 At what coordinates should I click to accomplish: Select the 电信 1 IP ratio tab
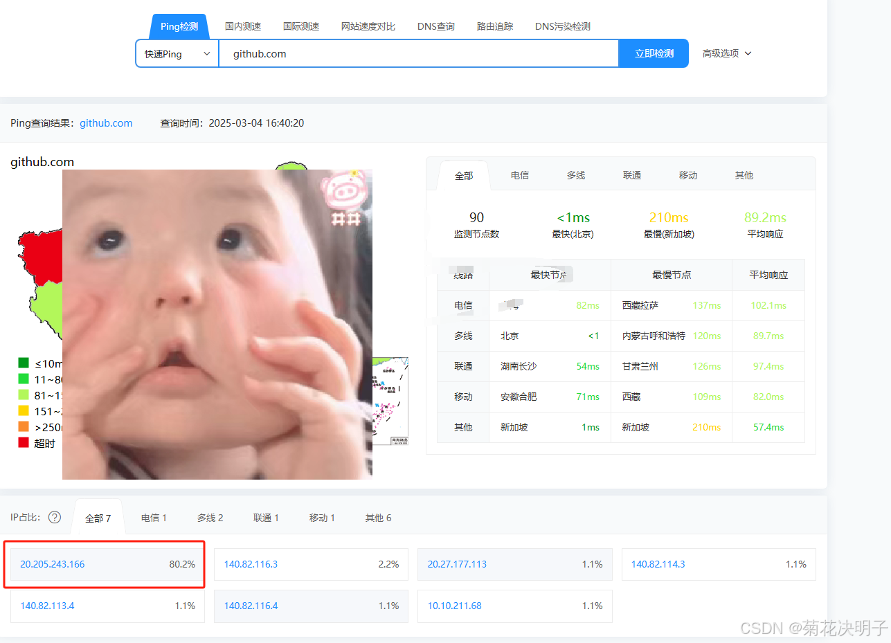154,518
